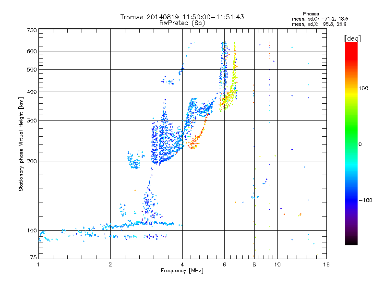Click the x-axis tick label '8'
The width and height of the screenshot is (384, 288).
tap(254, 264)
